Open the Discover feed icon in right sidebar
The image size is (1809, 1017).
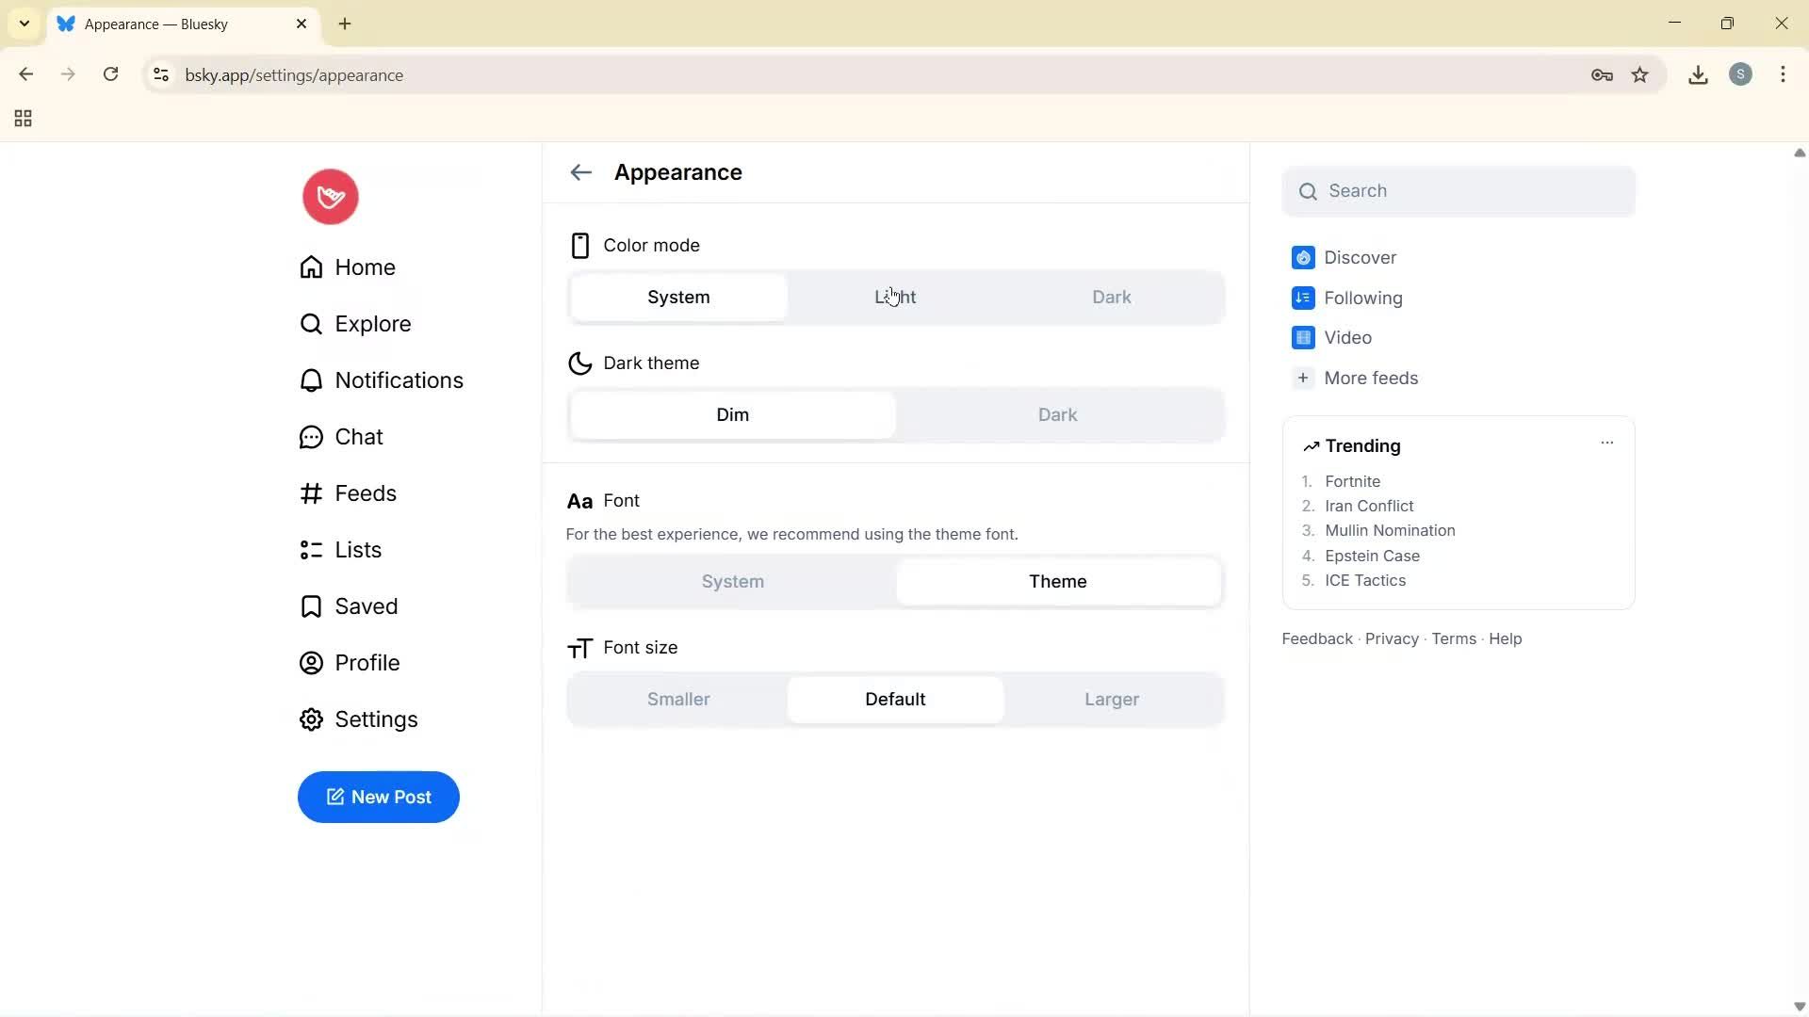tap(1303, 257)
